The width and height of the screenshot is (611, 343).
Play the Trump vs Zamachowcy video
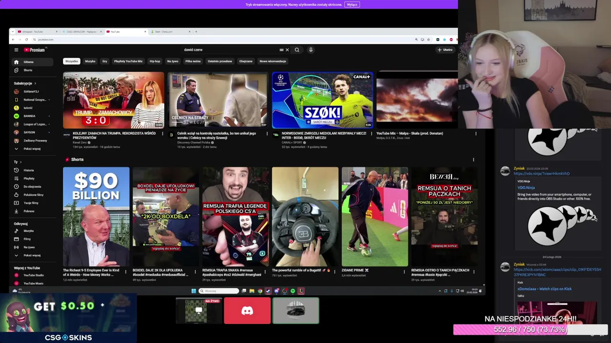pos(114,100)
